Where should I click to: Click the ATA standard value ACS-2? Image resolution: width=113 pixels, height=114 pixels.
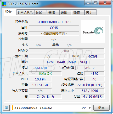90,68
